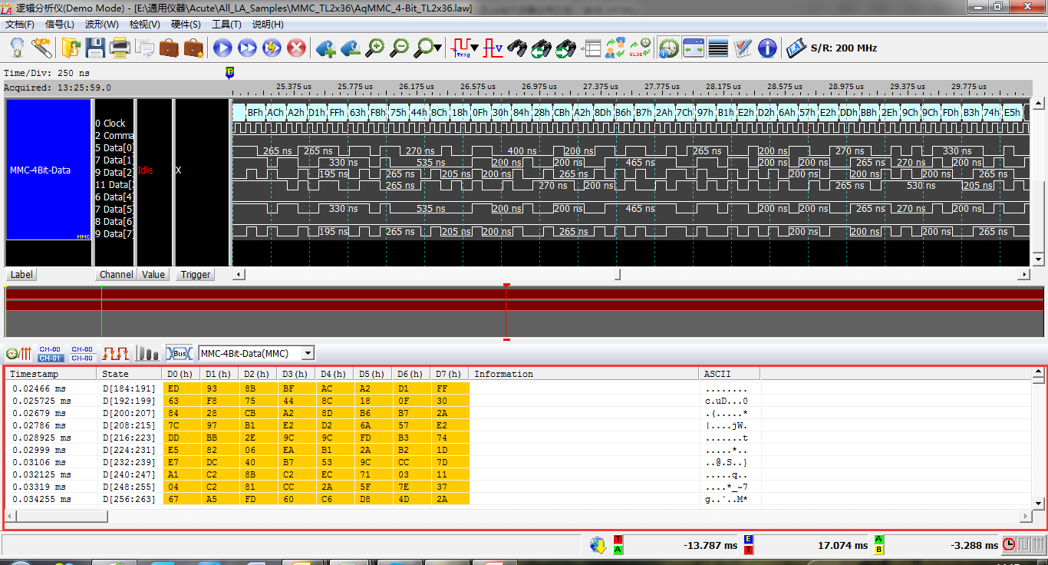1048x565 pixels.
Task: Toggle the window with arrows view button
Action: coord(694,48)
